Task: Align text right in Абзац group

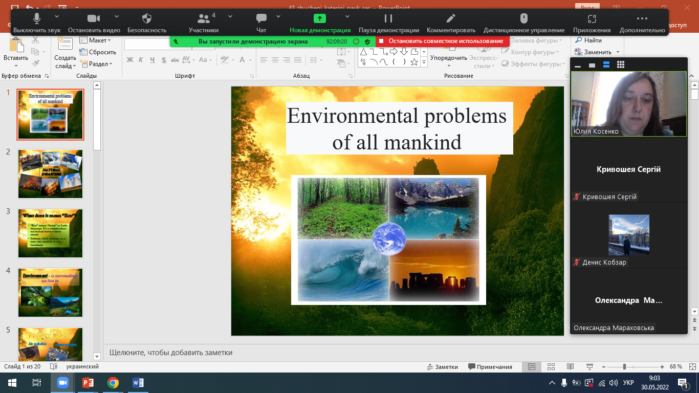Action: 287,60
